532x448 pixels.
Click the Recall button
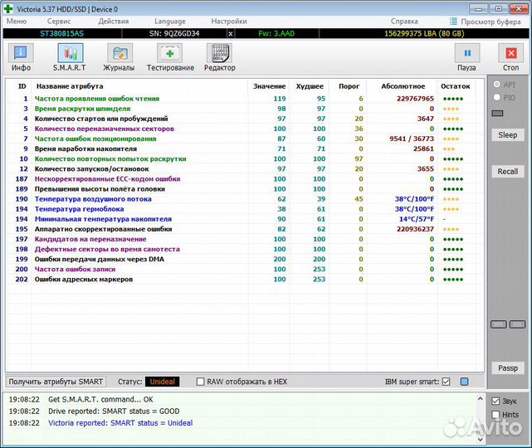click(508, 172)
